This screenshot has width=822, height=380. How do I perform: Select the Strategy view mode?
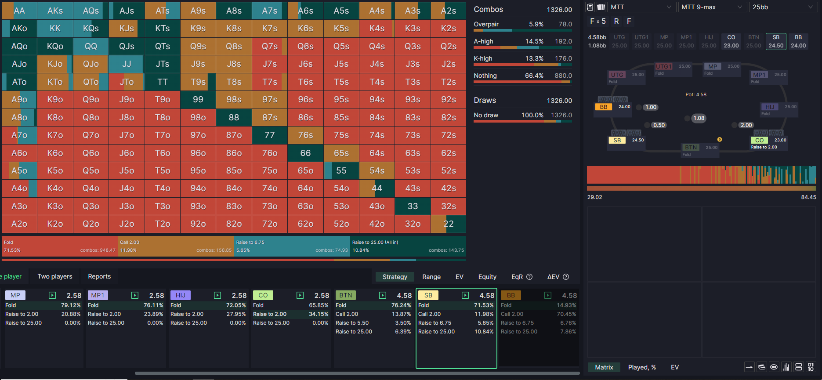395,277
